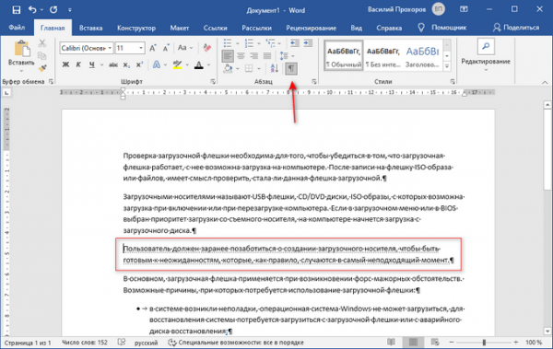This screenshot has height=349, width=553.
Task: Clear all formatting with eraser icon
Action: point(207,48)
